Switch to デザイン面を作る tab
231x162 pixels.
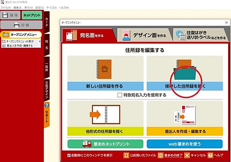tap(144, 35)
